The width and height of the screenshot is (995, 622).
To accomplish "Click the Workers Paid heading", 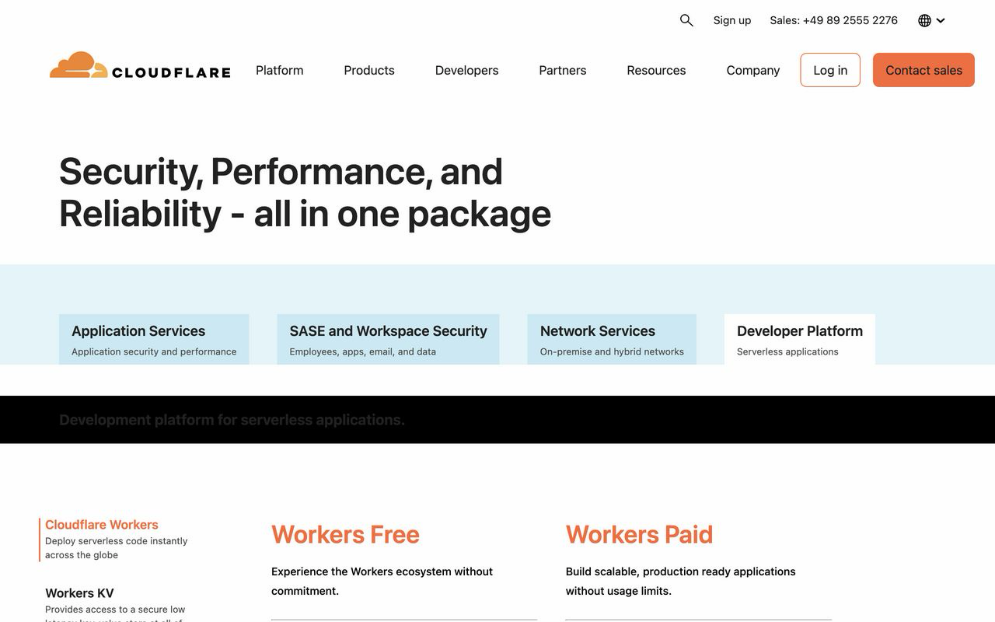I will (639, 535).
